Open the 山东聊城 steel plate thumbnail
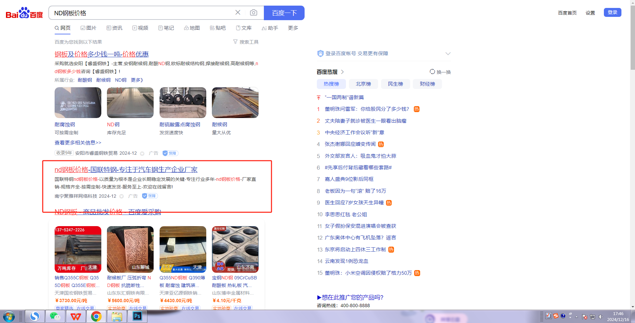The image size is (635, 323). (130, 249)
